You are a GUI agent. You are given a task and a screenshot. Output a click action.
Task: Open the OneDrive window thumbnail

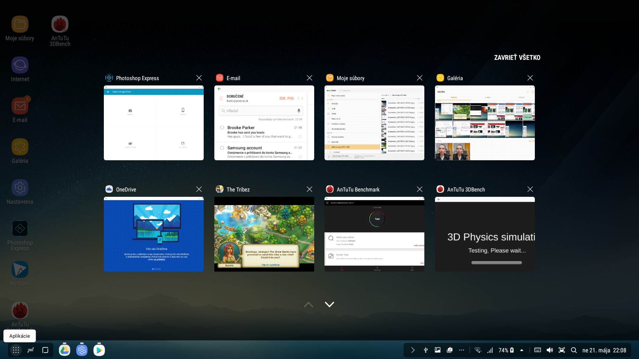[153, 234]
